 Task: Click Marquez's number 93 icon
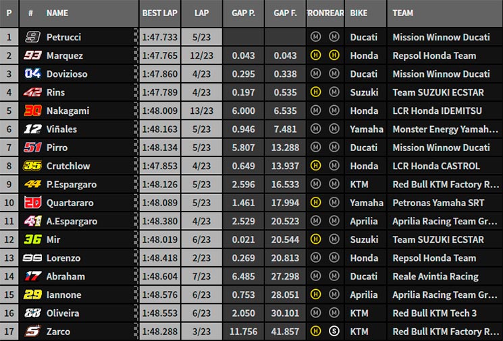pyautogui.click(x=32, y=55)
